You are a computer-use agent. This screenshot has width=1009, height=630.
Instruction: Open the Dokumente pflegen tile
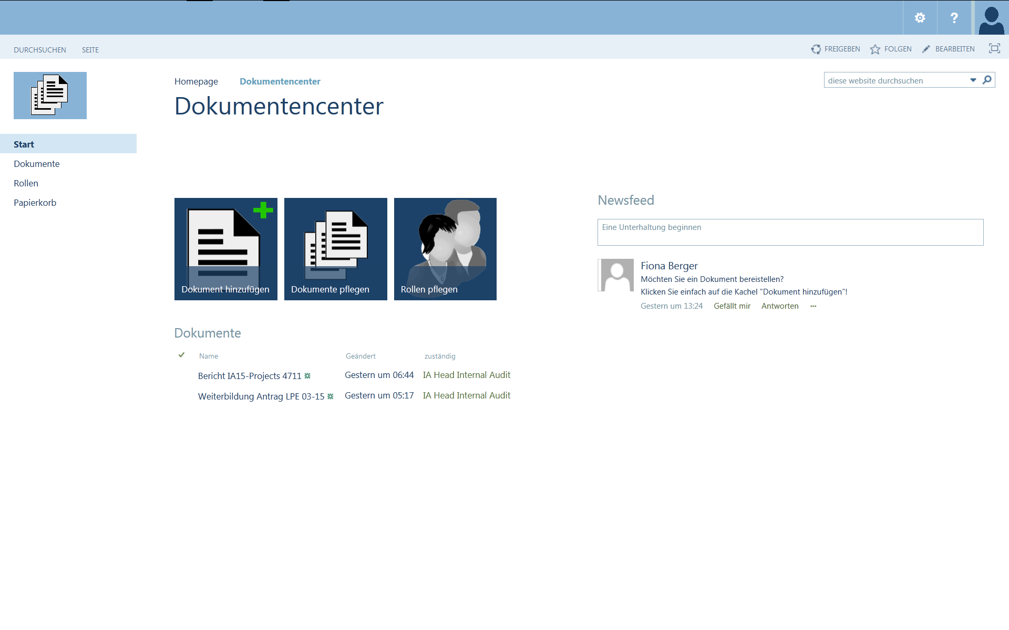(335, 249)
